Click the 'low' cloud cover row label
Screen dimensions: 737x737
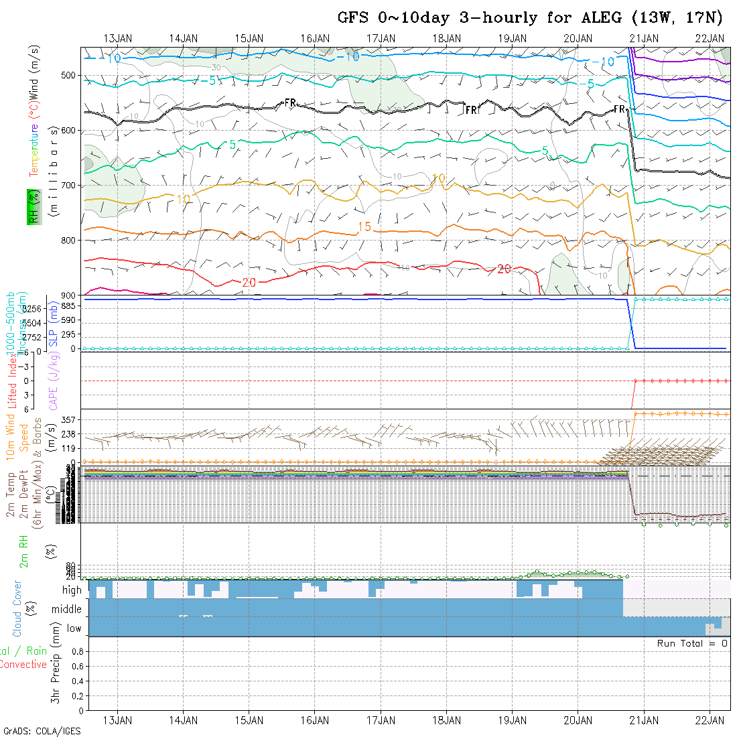click(x=74, y=628)
